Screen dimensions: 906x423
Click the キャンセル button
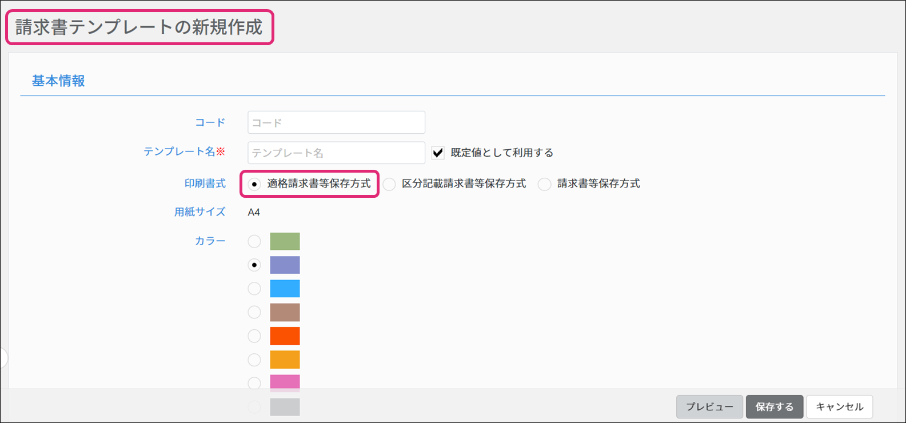point(839,407)
